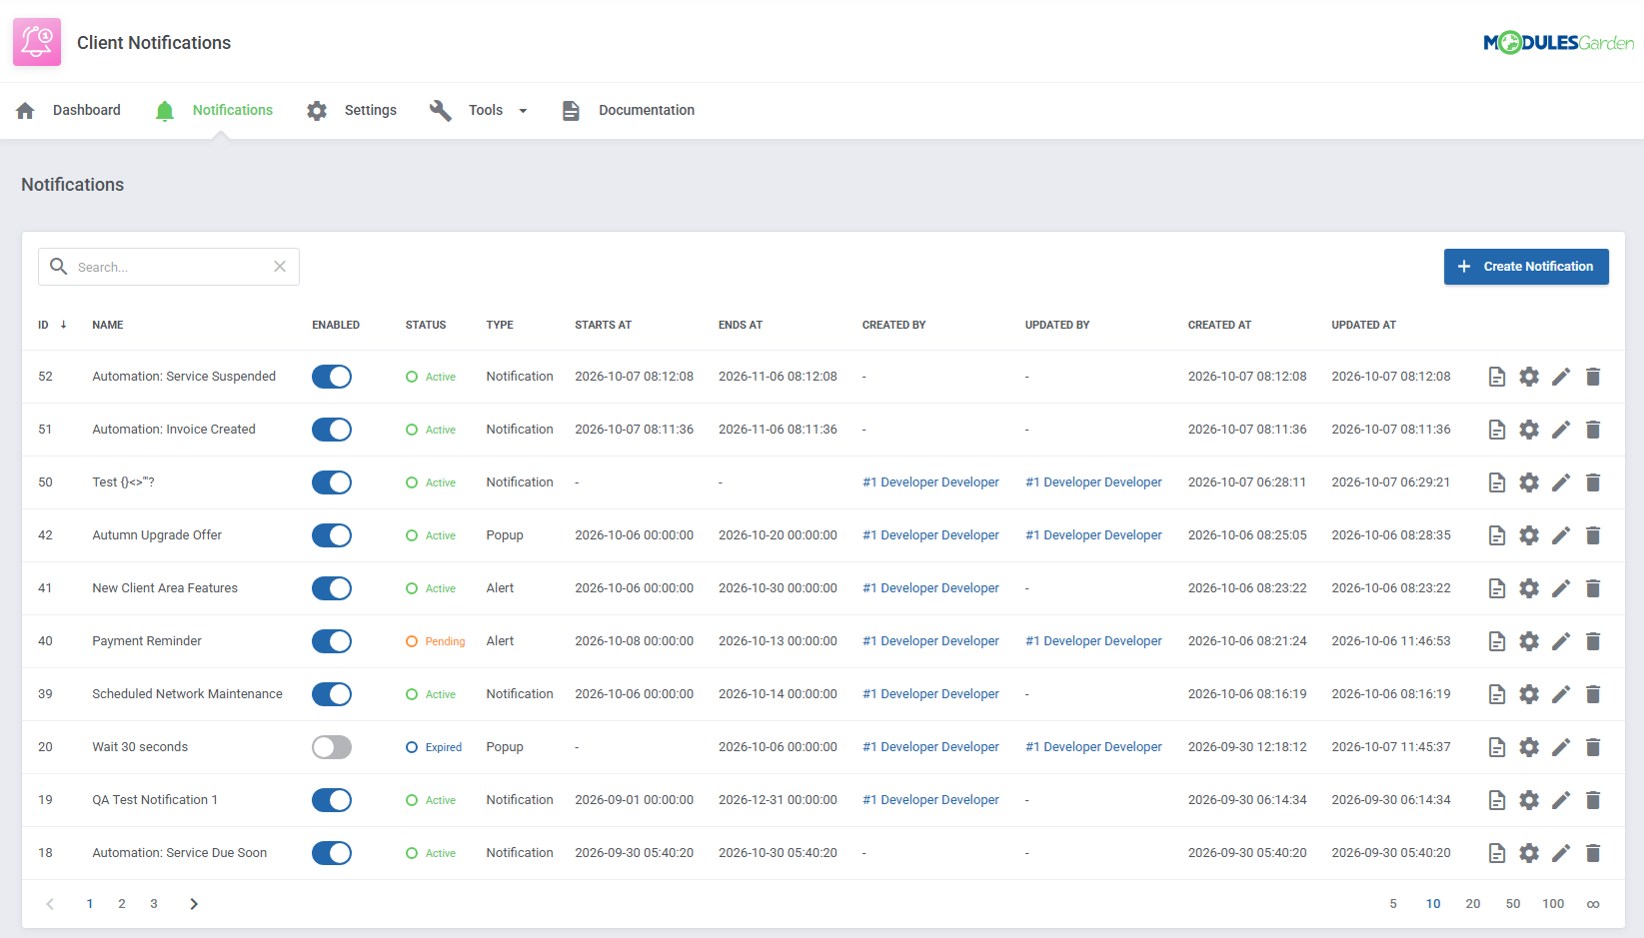The height and width of the screenshot is (938, 1644).
Task: Select the Notifications tab
Action: click(x=214, y=110)
